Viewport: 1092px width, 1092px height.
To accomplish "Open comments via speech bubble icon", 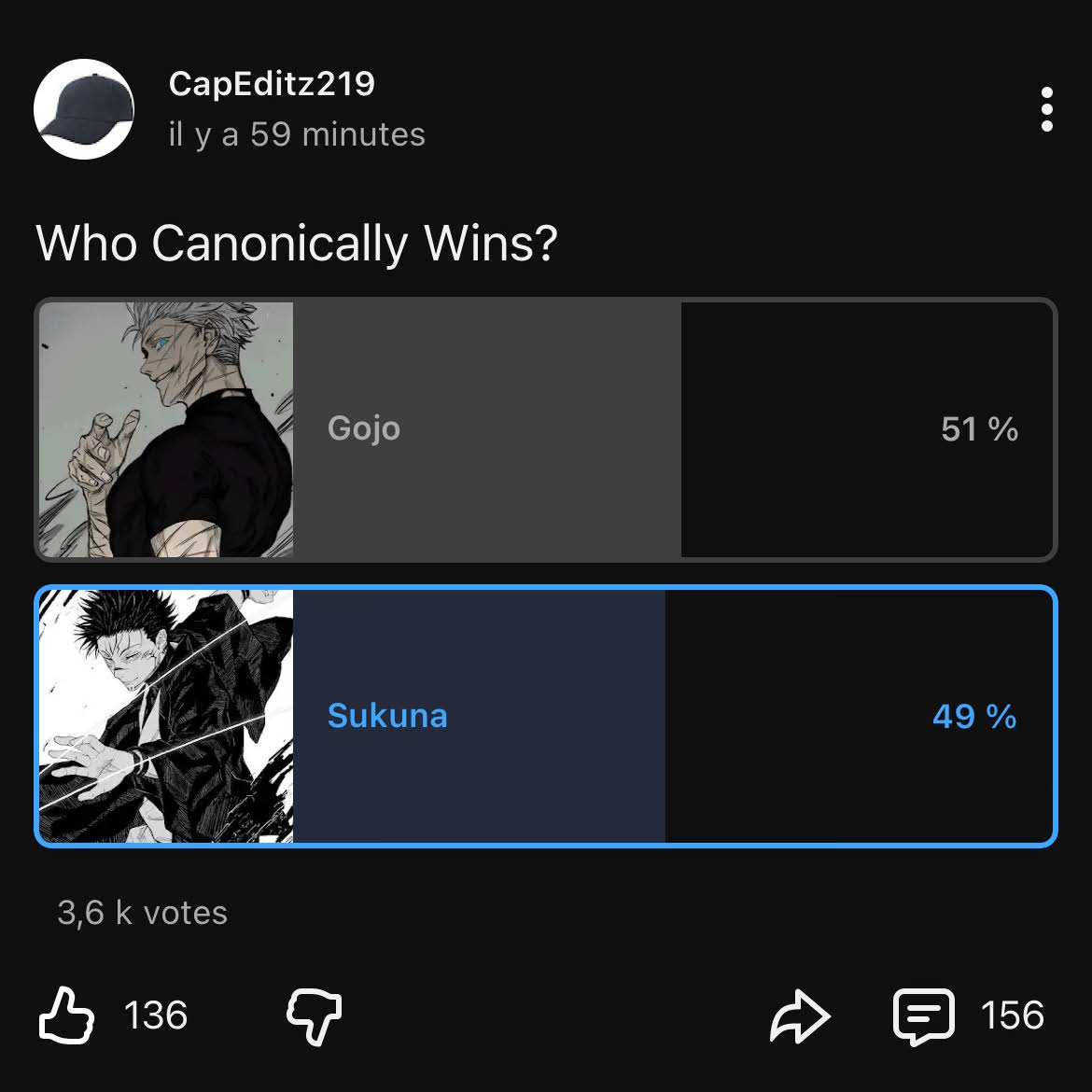I will coord(924,1016).
